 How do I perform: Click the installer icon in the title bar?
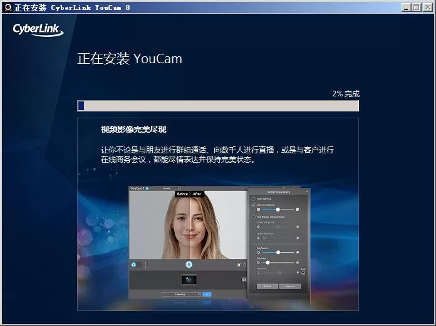8,8
